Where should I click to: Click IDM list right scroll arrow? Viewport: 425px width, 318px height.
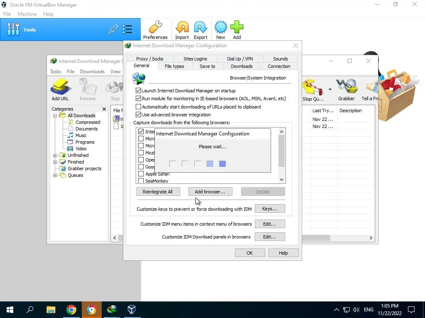coord(371,238)
